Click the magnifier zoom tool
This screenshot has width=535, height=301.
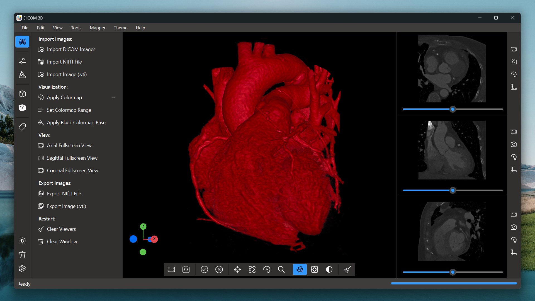[281, 270]
